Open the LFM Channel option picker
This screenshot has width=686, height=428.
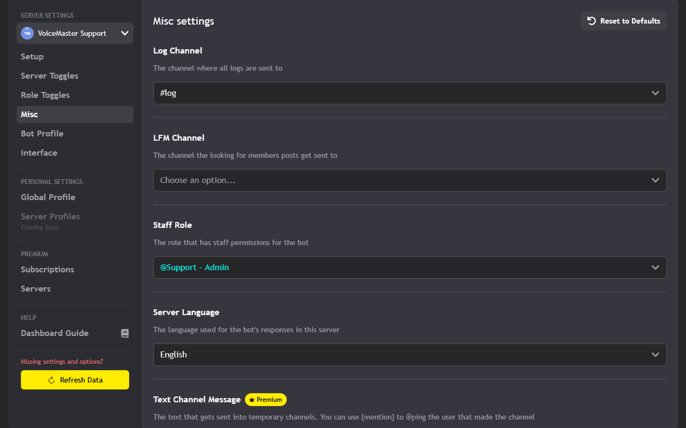pyautogui.click(x=409, y=180)
